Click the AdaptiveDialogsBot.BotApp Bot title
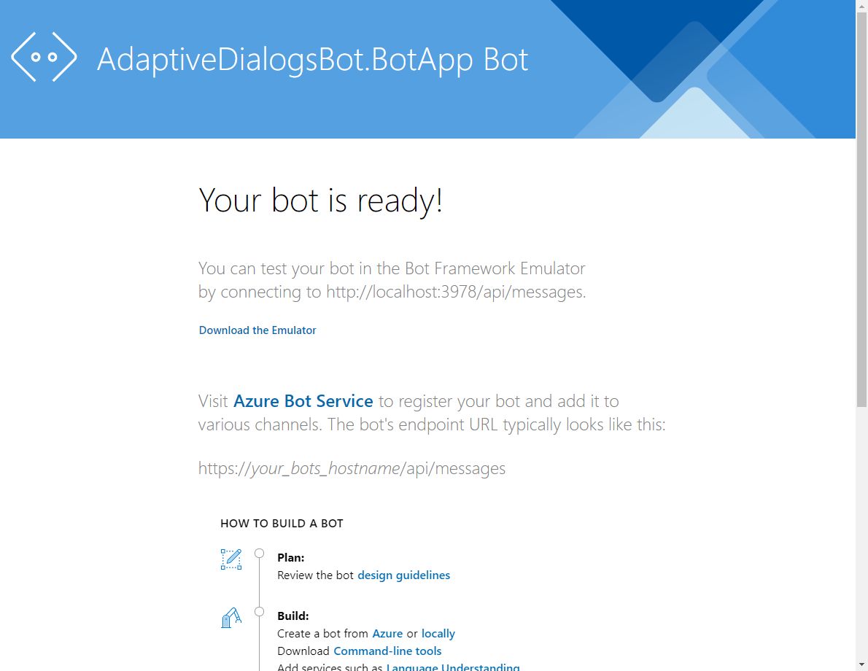868x671 pixels. 313,61
